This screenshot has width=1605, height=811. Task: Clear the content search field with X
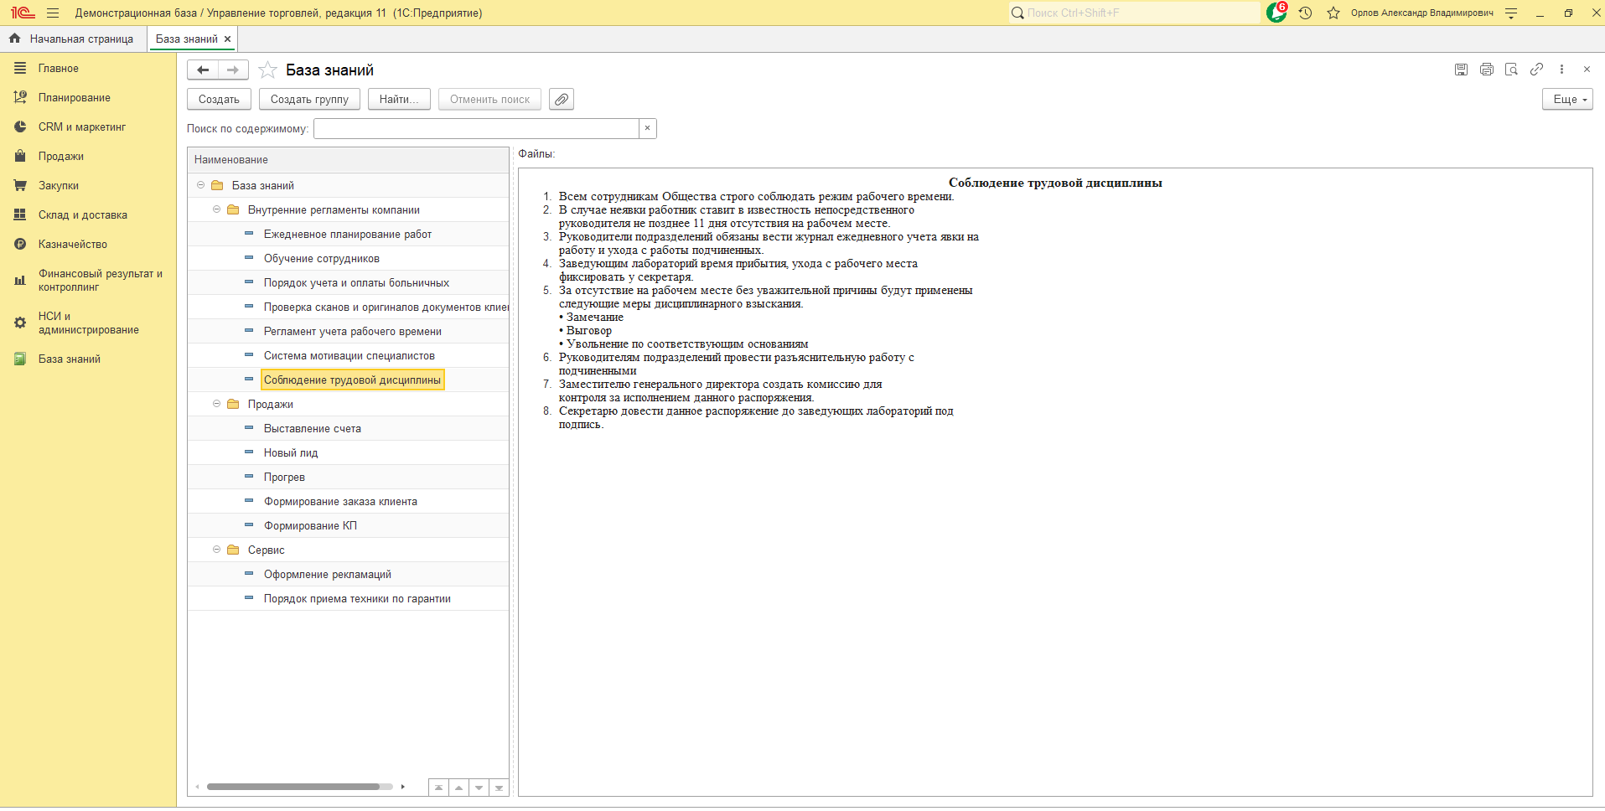(x=647, y=128)
